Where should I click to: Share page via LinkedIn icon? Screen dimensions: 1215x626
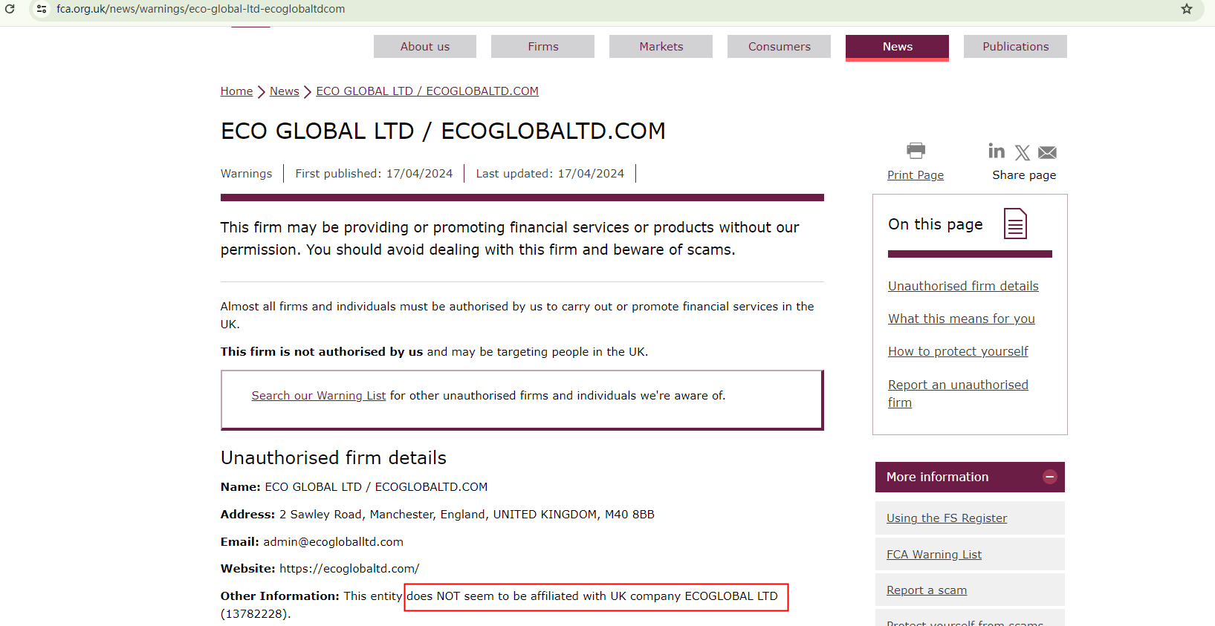pyautogui.click(x=997, y=151)
